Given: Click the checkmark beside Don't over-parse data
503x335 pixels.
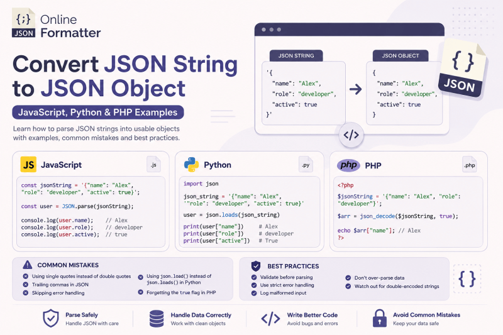Looking at the screenshot, I should pos(348,278).
